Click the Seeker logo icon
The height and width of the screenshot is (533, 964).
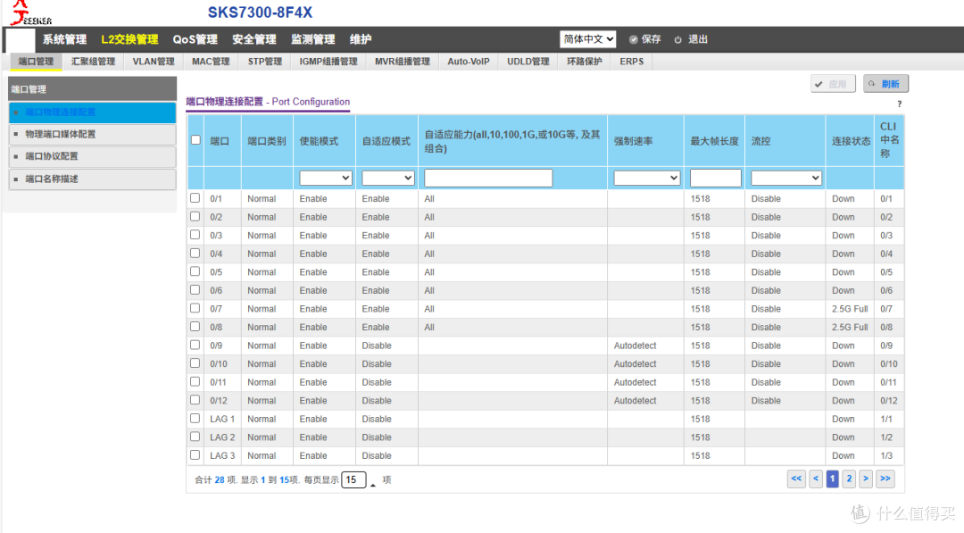[x=30, y=12]
